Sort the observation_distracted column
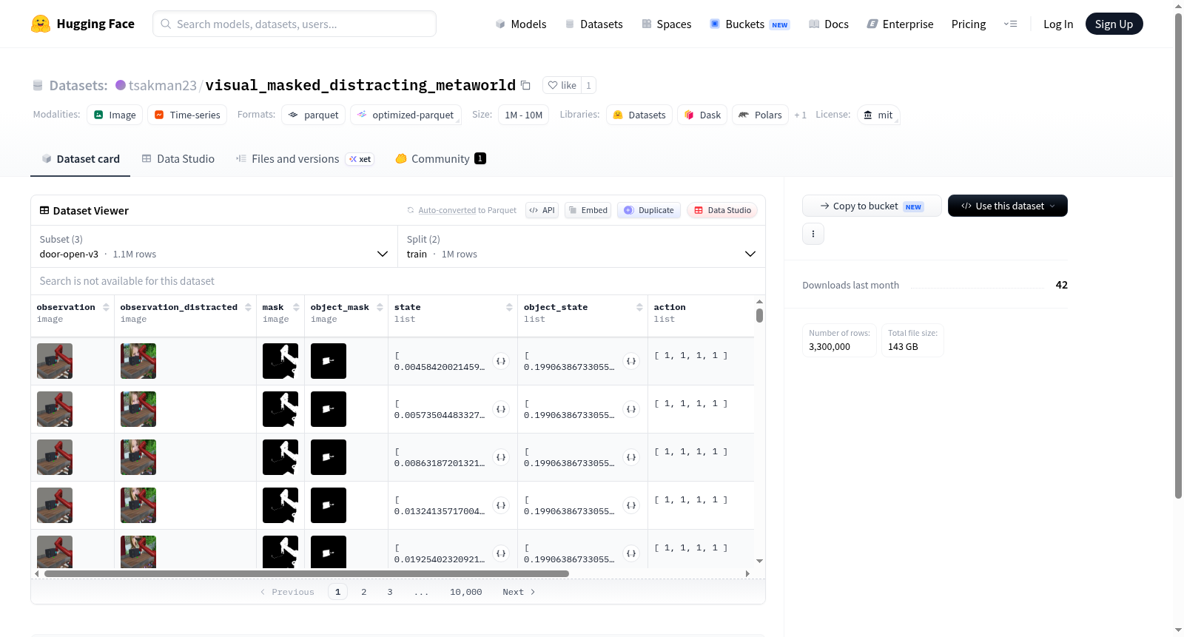Screen dimensions: 1184x637 tap(248, 307)
